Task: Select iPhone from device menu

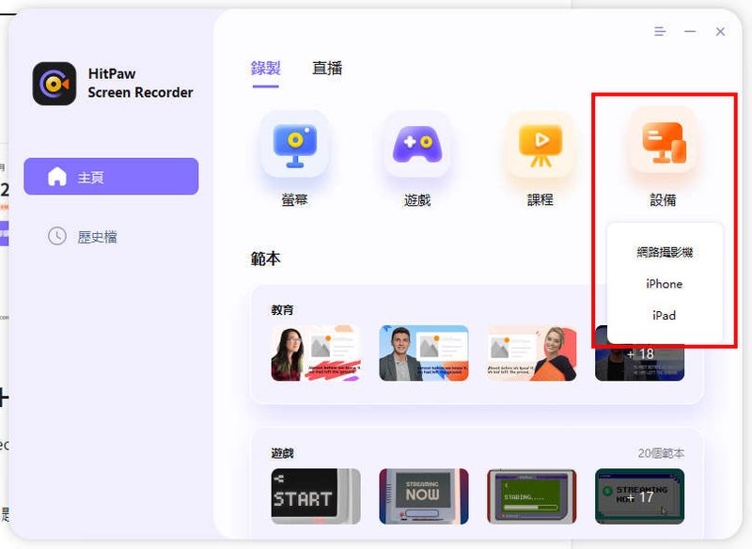Action: [665, 284]
